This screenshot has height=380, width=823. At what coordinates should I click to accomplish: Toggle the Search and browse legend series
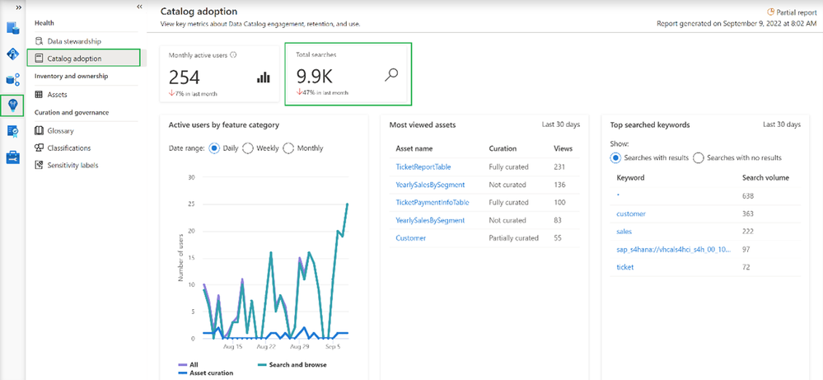point(292,365)
